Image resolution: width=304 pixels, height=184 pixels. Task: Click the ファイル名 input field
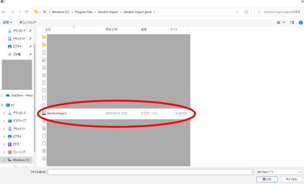click(149, 172)
